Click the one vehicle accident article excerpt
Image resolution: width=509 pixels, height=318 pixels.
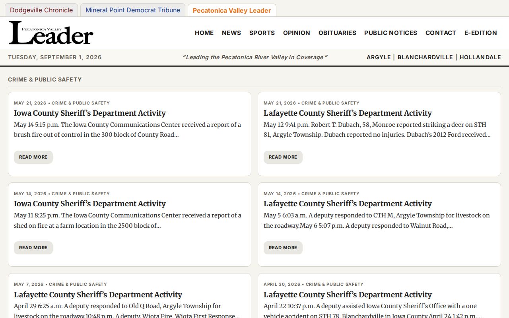373,311
